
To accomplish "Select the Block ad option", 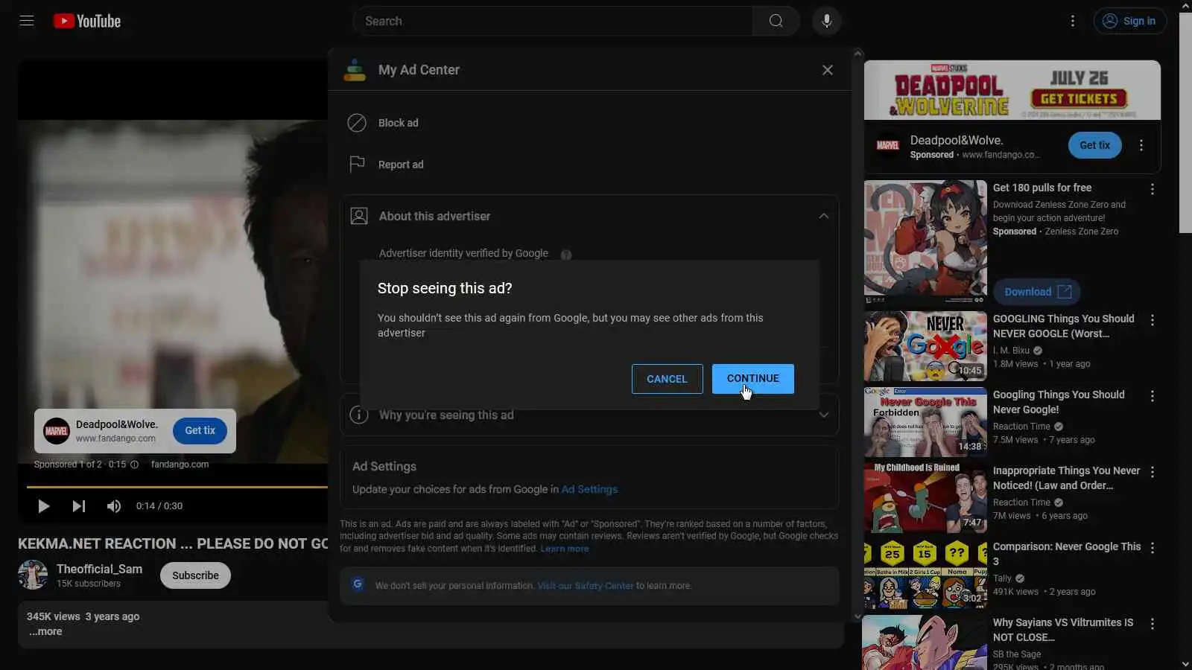I will point(399,123).
